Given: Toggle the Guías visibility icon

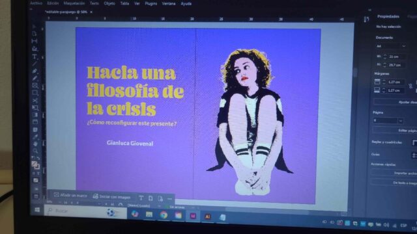Looking at the screenshot, I should coord(414,155).
